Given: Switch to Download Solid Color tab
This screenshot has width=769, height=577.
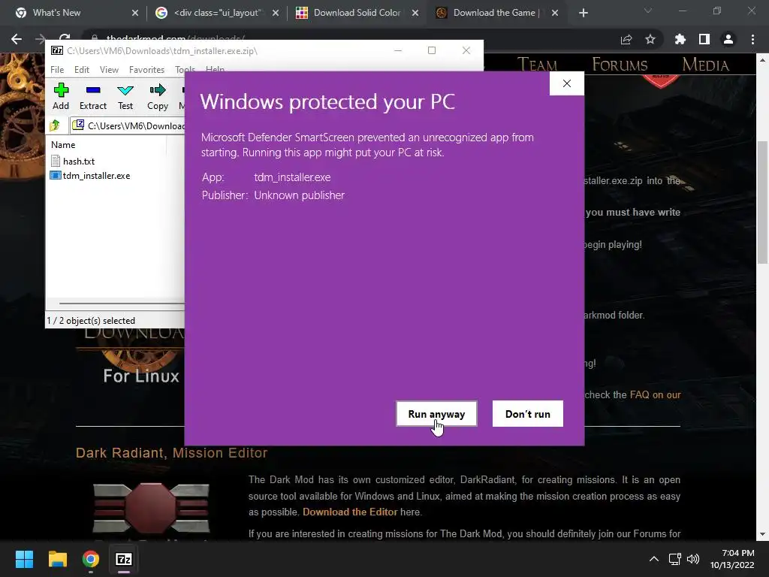Looking at the screenshot, I should [357, 13].
